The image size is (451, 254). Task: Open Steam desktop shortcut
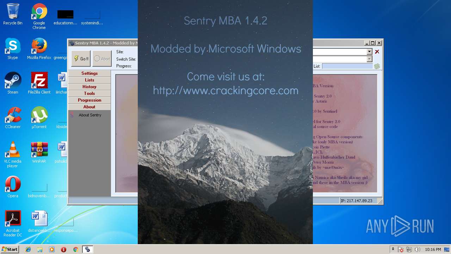pyautogui.click(x=13, y=83)
